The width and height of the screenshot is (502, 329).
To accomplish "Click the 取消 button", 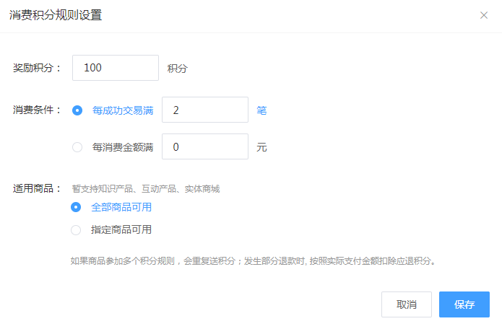I will click(407, 304).
